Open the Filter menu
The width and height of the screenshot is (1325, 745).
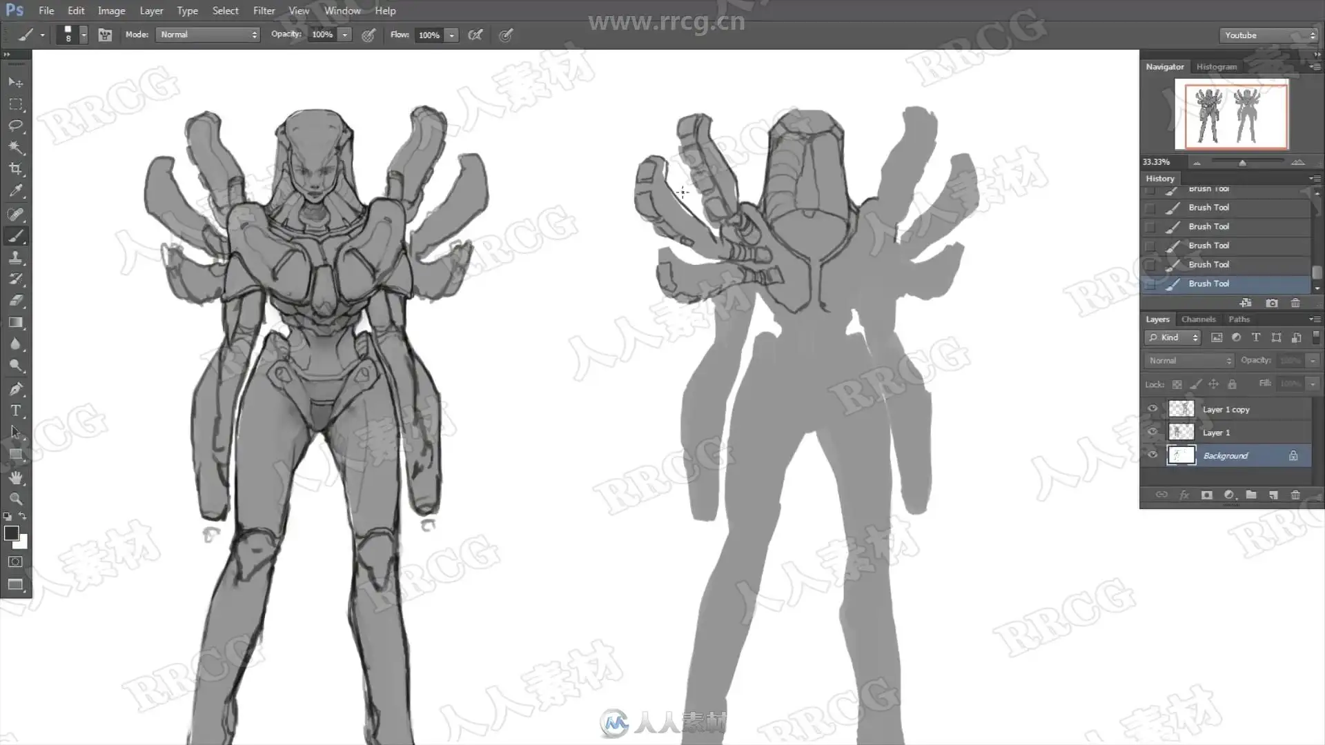point(264,10)
